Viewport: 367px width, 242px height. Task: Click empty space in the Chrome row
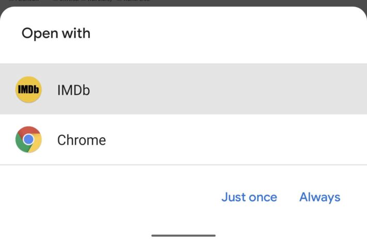pos(234,139)
